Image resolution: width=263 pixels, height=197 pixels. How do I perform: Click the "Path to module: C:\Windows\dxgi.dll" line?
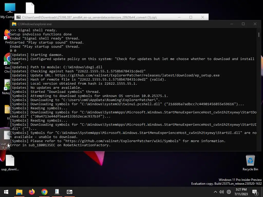[56, 67]
